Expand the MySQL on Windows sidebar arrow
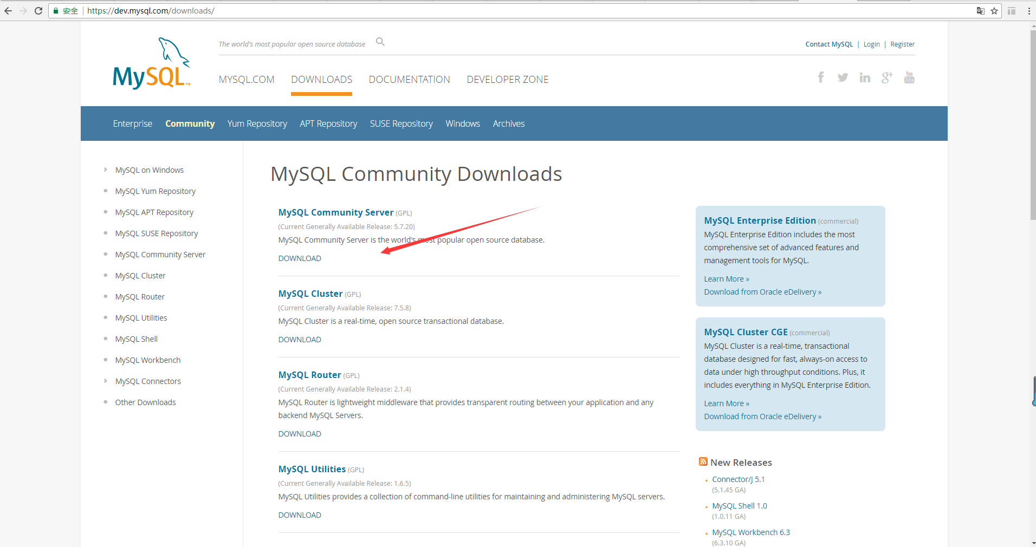The height and width of the screenshot is (547, 1036). (x=106, y=170)
